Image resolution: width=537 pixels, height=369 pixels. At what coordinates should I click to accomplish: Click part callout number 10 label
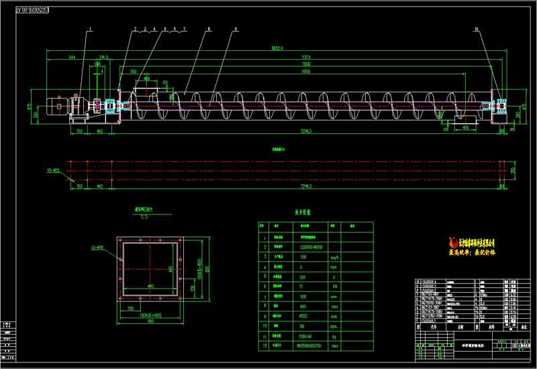477,29
